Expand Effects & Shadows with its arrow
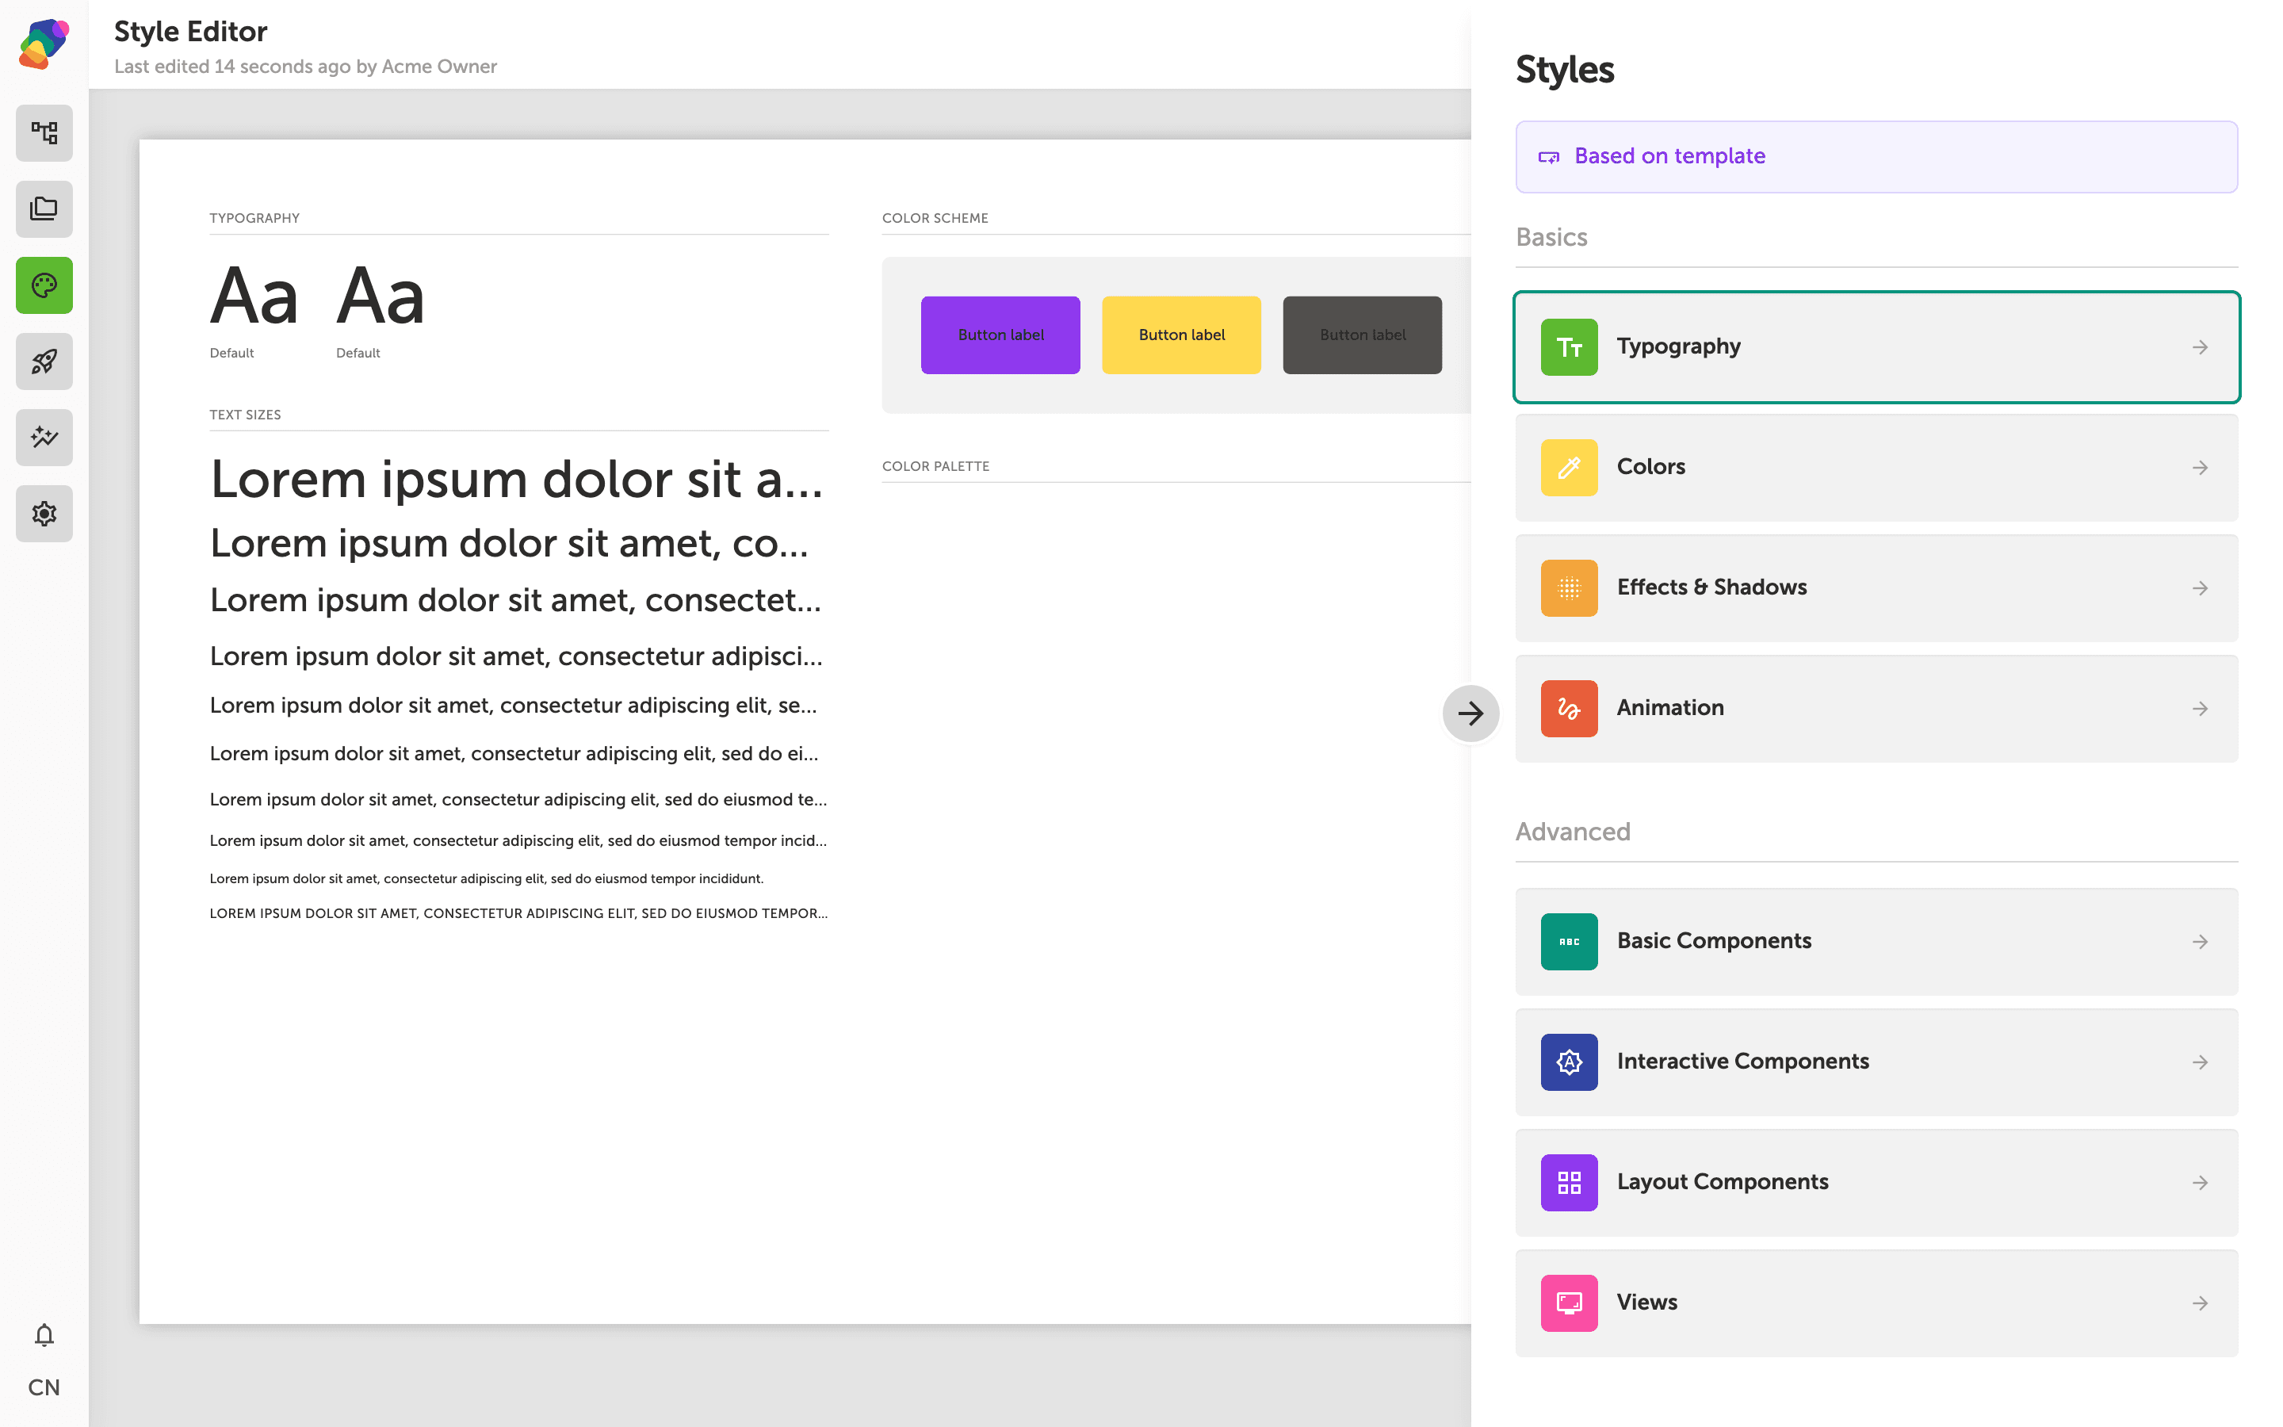 [x=2199, y=588]
